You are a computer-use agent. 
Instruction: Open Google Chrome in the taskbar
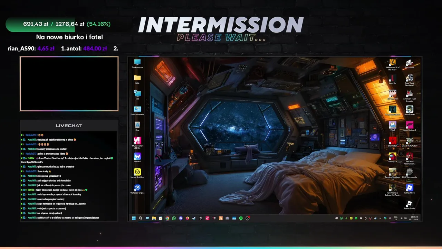pyautogui.click(x=167, y=218)
